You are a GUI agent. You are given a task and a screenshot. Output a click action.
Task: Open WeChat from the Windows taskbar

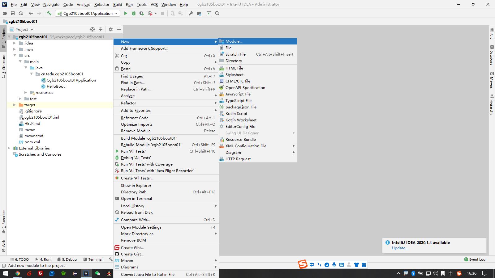98,273
